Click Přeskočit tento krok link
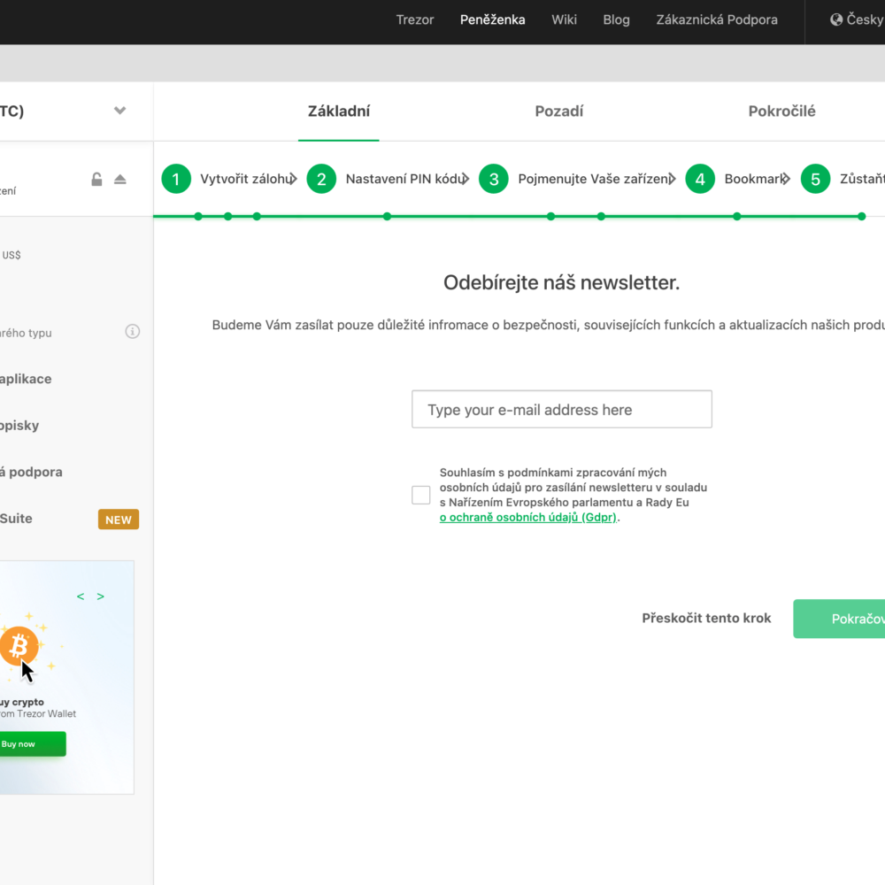Image resolution: width=885 pixels, height=885 pixels. (706, 619)
